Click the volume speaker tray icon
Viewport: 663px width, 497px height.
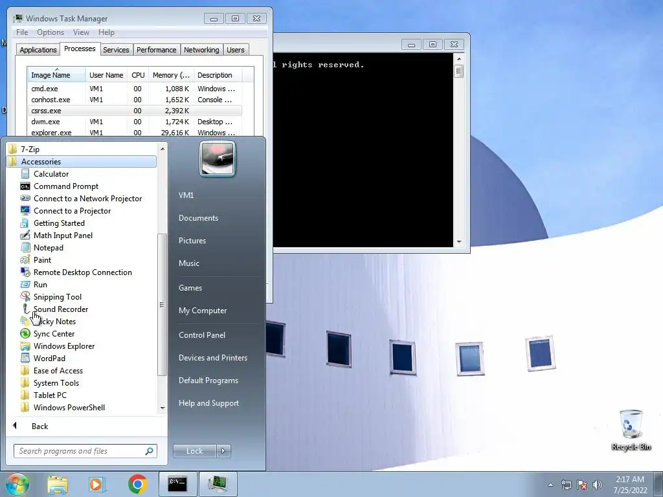point(598,485)
